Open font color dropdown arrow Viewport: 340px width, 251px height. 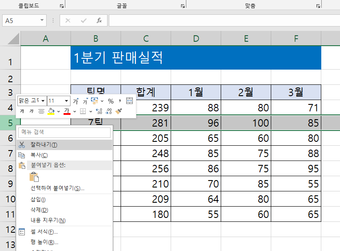[x=74, y=111]
